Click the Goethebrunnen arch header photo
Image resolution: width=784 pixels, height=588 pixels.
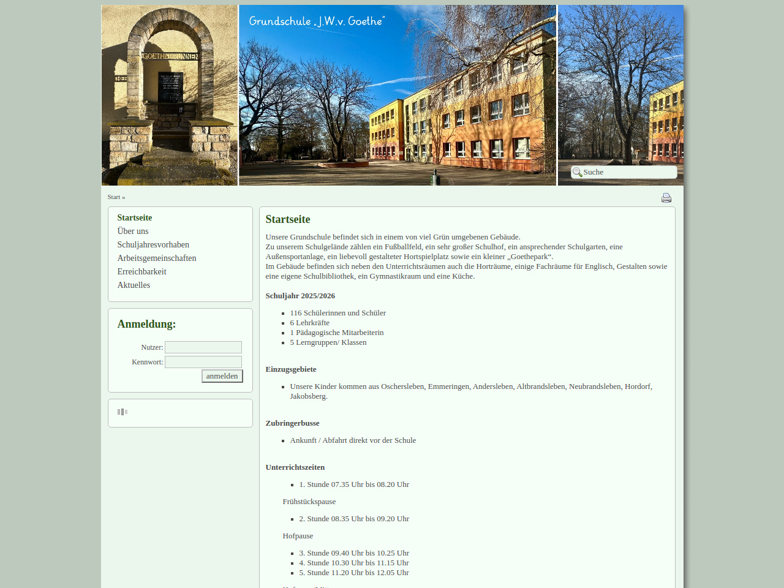click(x=169, y=96)
